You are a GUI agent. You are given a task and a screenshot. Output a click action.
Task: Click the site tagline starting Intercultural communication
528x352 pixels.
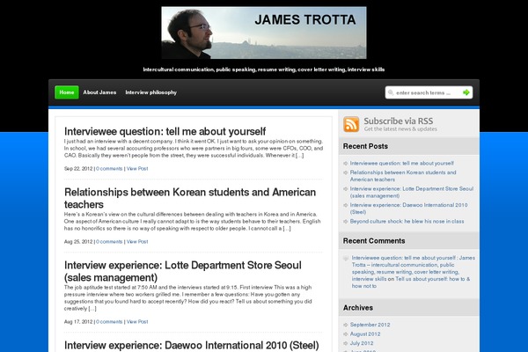click(264, 70)
